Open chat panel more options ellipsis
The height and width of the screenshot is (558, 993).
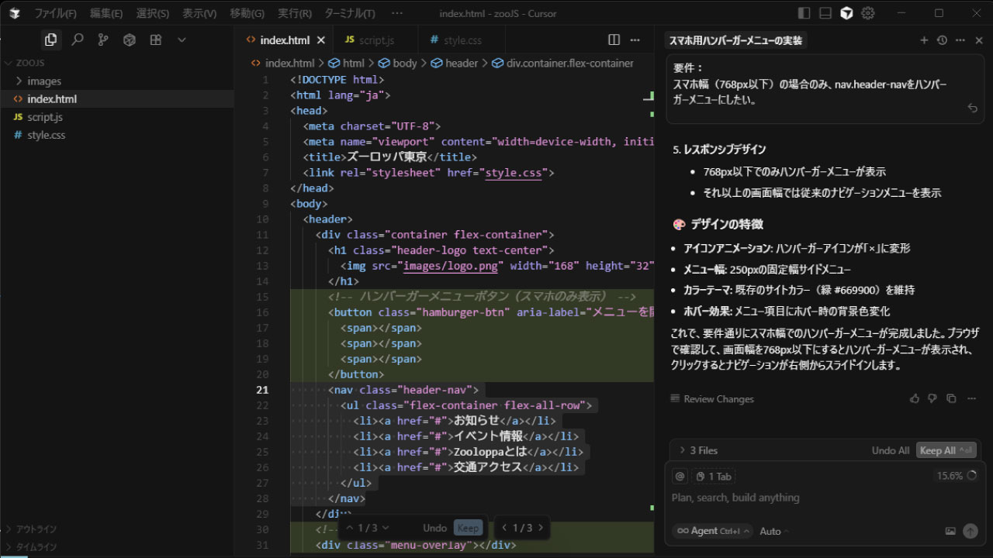960,40
